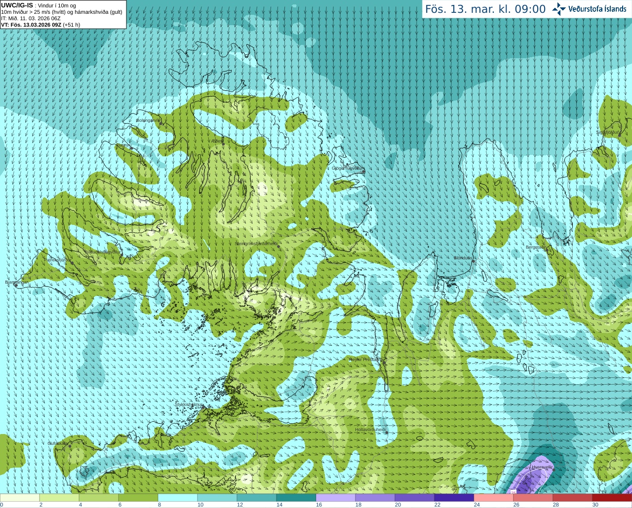Click the Bíldudalsflugvöllur station label
Image resolution: width=632 pixels, height=508 pixels.
103,252
